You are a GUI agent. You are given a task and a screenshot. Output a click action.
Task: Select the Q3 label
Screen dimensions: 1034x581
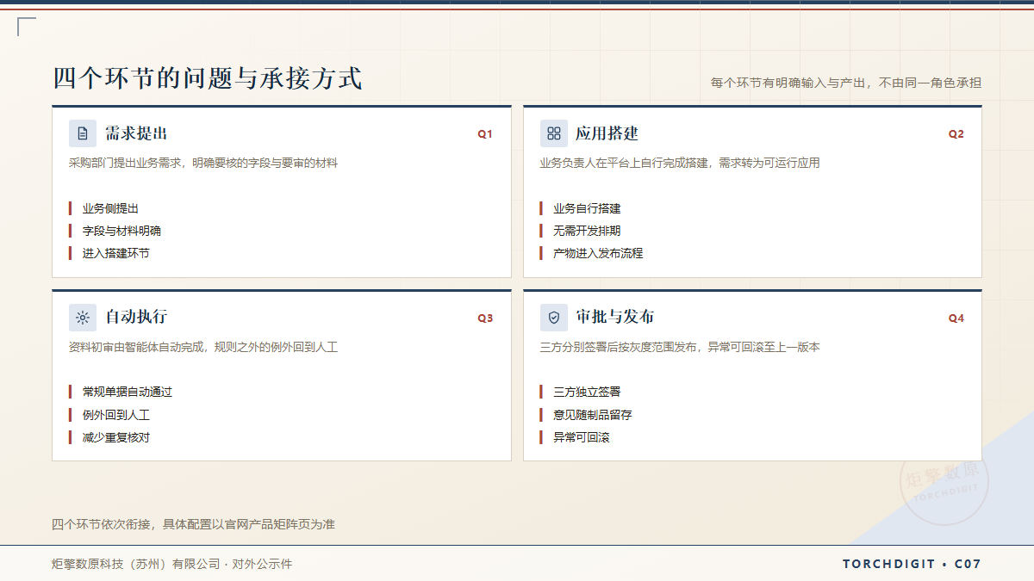tap(485, 318)
